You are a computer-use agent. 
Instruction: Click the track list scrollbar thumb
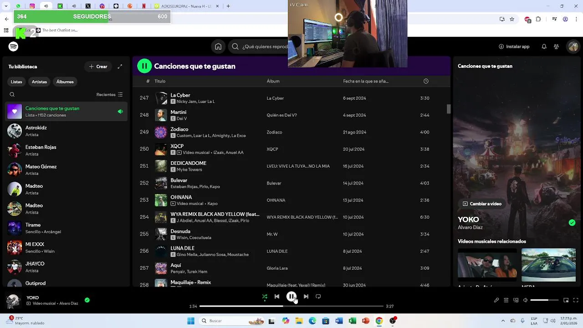coord(449,109)
